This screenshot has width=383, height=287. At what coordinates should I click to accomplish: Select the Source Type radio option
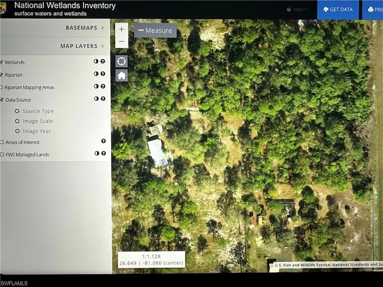[17, 111]
